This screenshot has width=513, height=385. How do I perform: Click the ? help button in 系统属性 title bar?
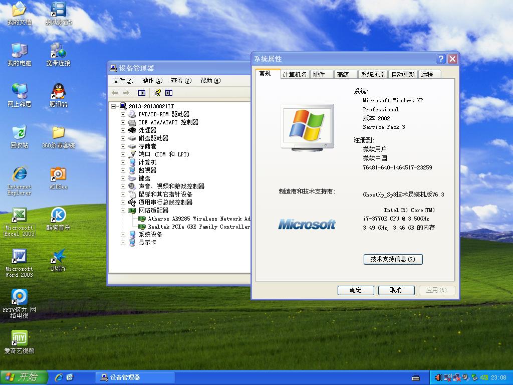441,59
